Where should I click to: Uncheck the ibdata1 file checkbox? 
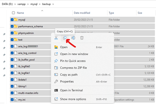pyautogui.click(x=12, y=80)
